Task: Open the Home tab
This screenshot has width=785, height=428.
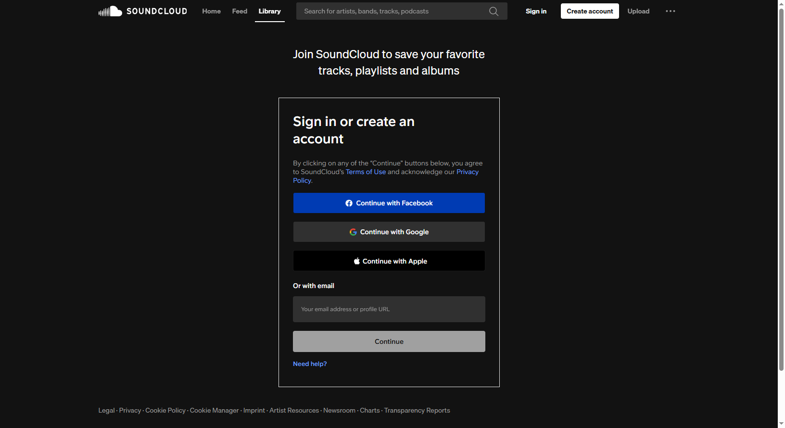Action: point(211,11)
